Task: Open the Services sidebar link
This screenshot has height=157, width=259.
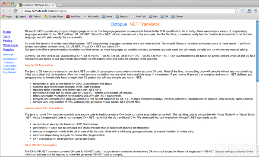Action: point(8,54)
